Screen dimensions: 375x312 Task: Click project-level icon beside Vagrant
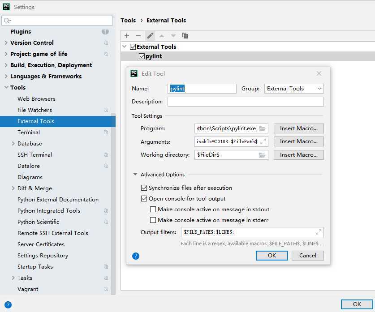106,289
